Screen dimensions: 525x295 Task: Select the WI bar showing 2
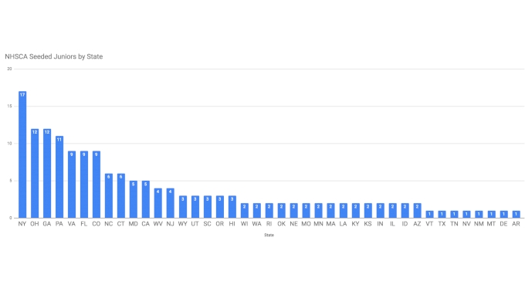245,210
